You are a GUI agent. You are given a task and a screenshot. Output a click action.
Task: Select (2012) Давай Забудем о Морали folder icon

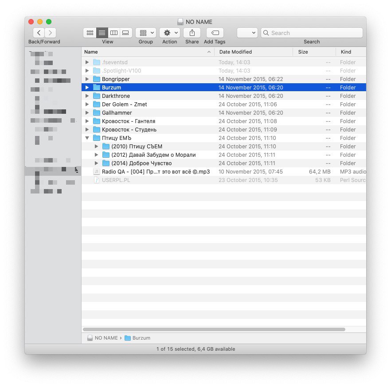tap(106, 155)
